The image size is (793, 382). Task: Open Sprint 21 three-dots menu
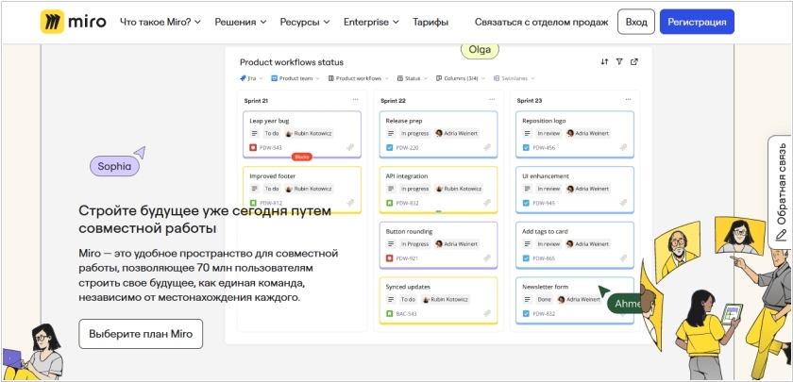356,99
